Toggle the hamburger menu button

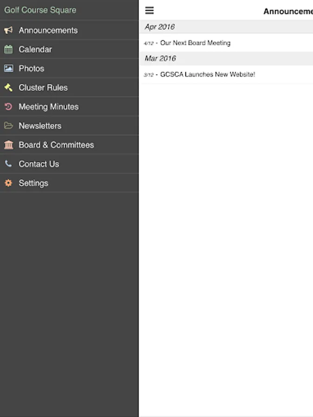point(149,10)
